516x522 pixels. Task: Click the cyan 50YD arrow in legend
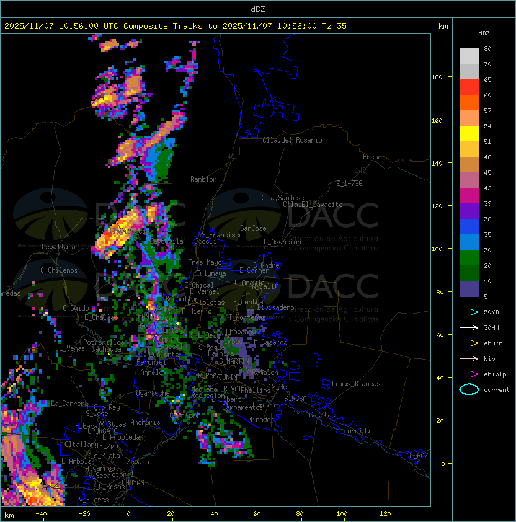[x=469, y=312]
